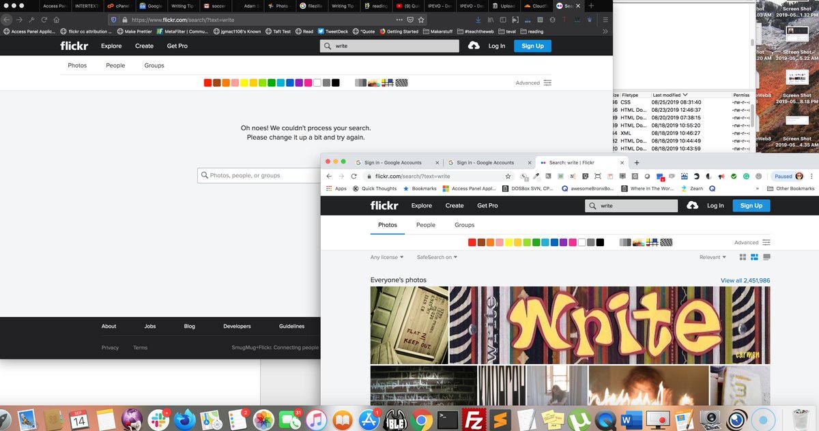Screen dimensions: 819x431
Task: Select People tab in Firefox Flickr
Action: point(115,65)
